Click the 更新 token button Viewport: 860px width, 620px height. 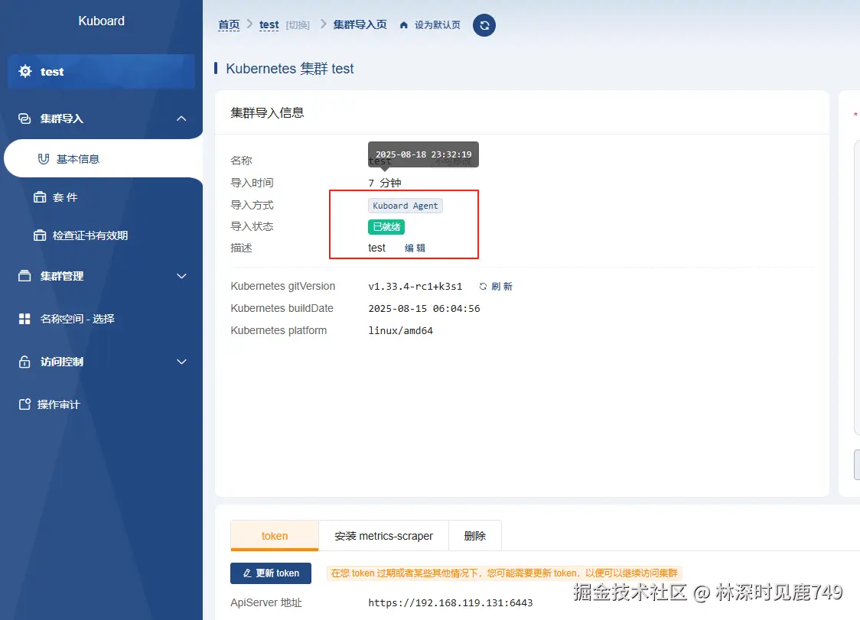(x=271, y=573)
